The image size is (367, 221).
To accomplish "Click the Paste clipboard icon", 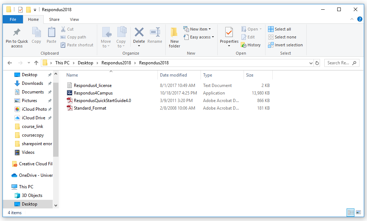I will tap(51, 32).
